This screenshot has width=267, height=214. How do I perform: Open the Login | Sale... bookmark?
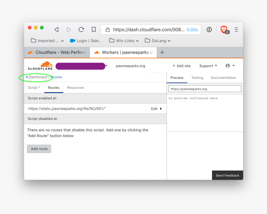86,41
